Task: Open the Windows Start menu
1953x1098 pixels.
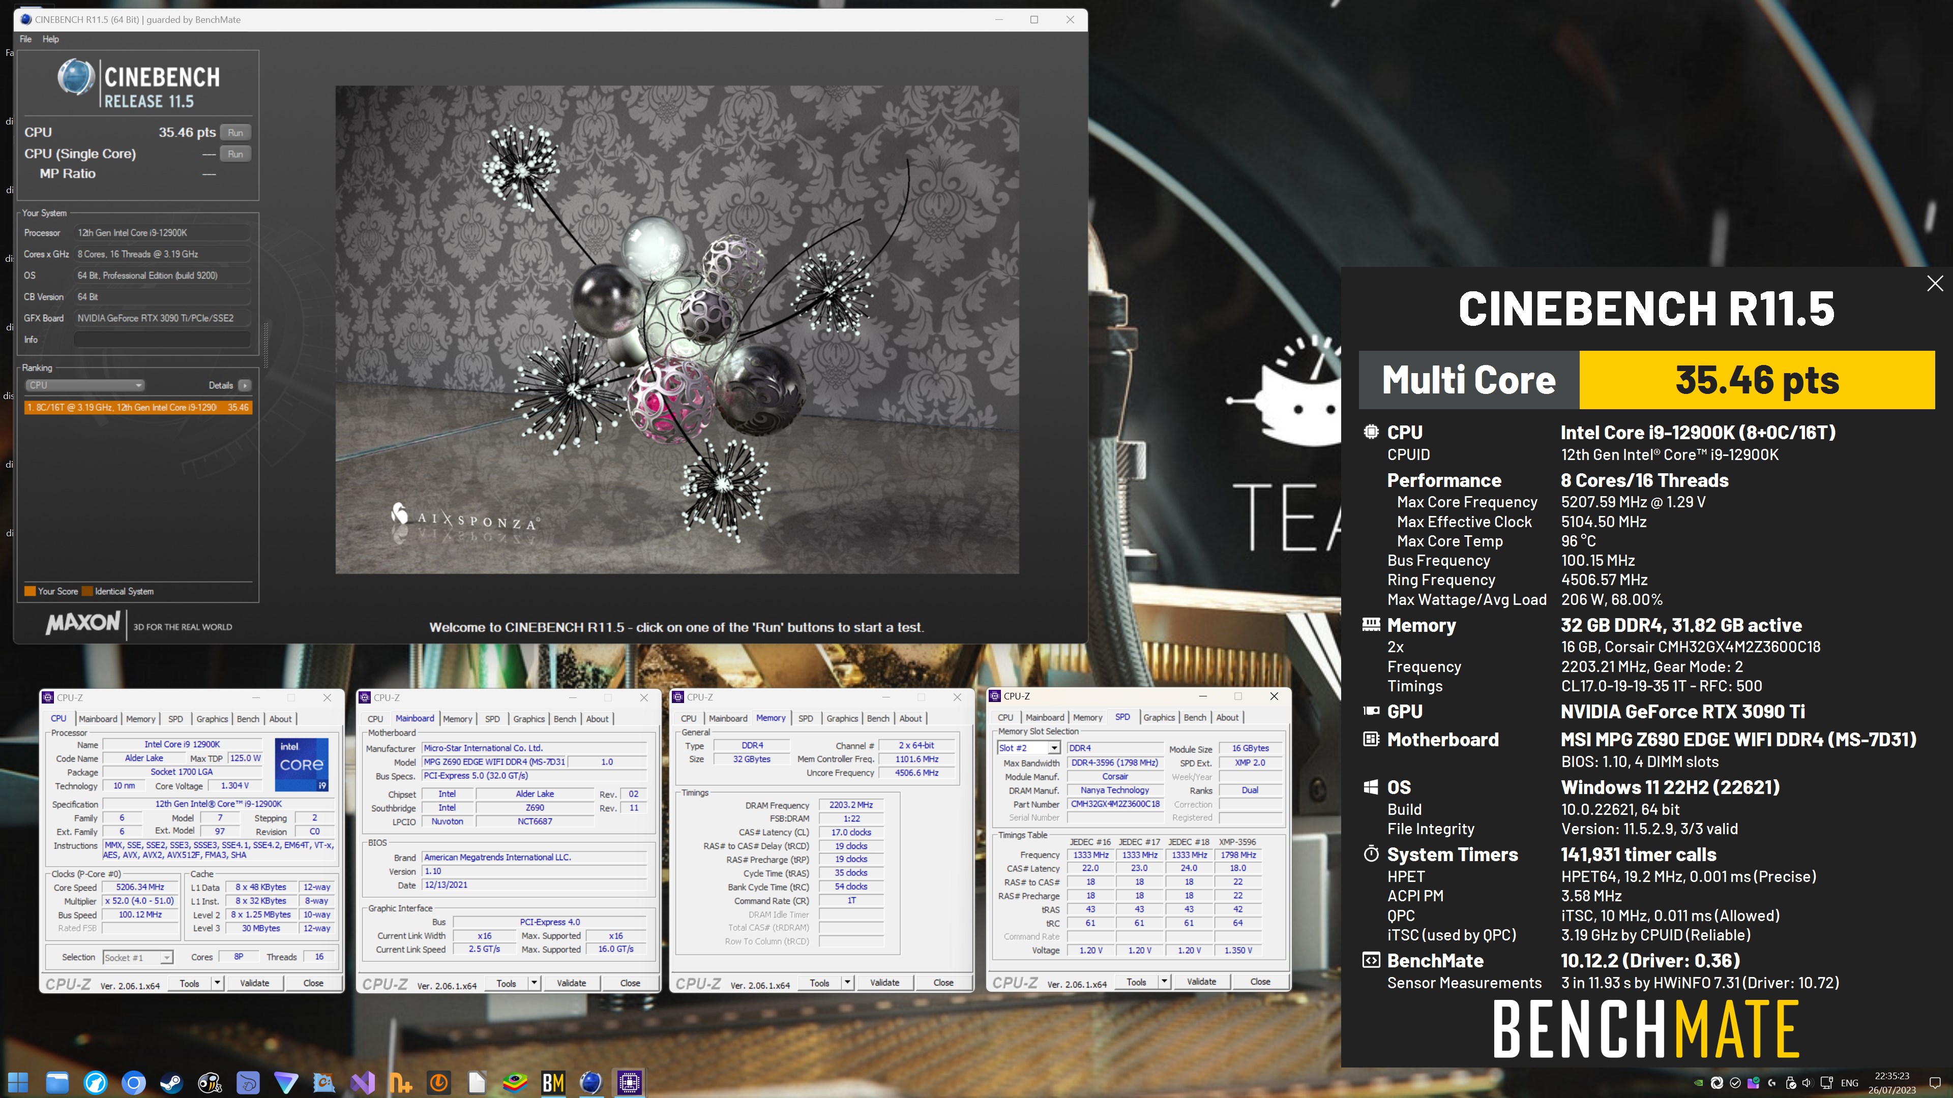Action: pos(18,1082)
